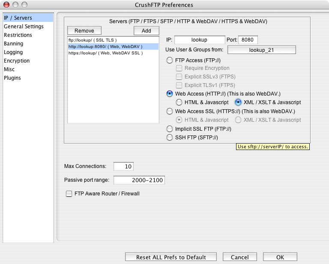Click the OK button
Viewport: 329px width, 264px height.
pyautogui.click(x=280, y=257)
